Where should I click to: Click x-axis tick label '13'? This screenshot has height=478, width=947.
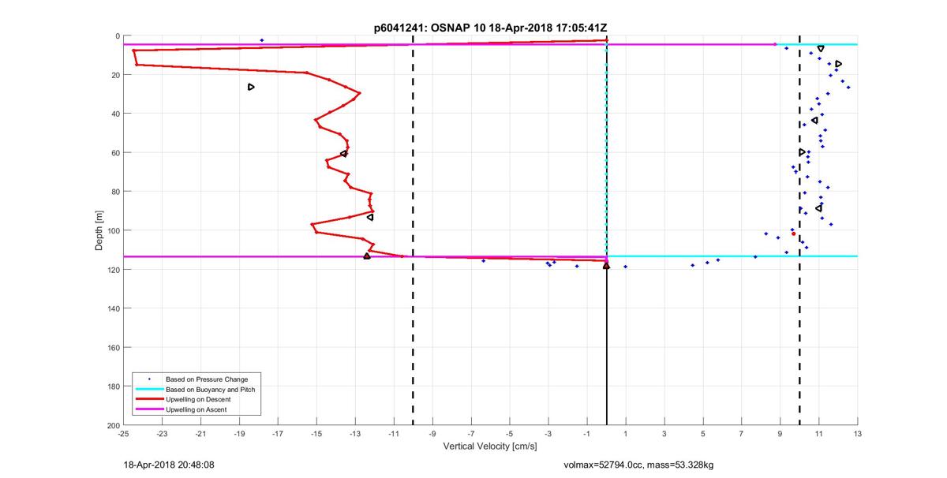pos(857,434)
